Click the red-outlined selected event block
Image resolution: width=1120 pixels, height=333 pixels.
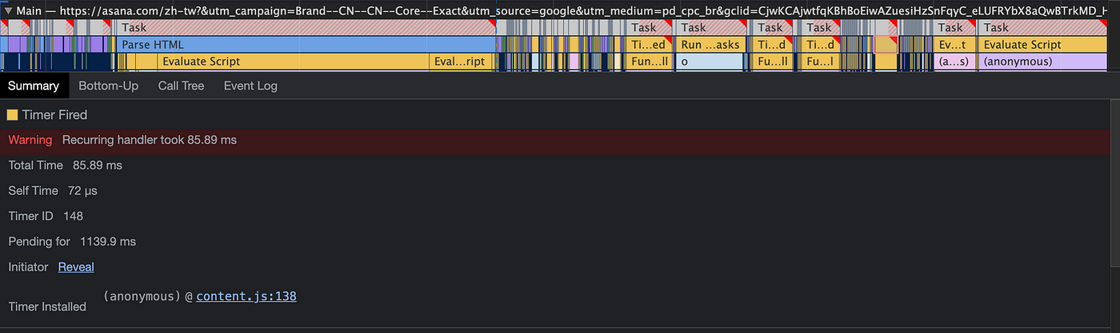886,45
